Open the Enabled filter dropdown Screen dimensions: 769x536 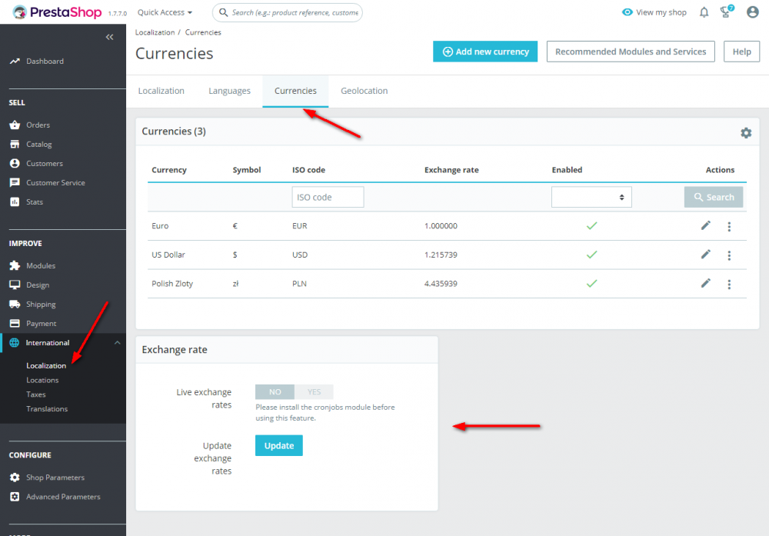coord(591,197)
